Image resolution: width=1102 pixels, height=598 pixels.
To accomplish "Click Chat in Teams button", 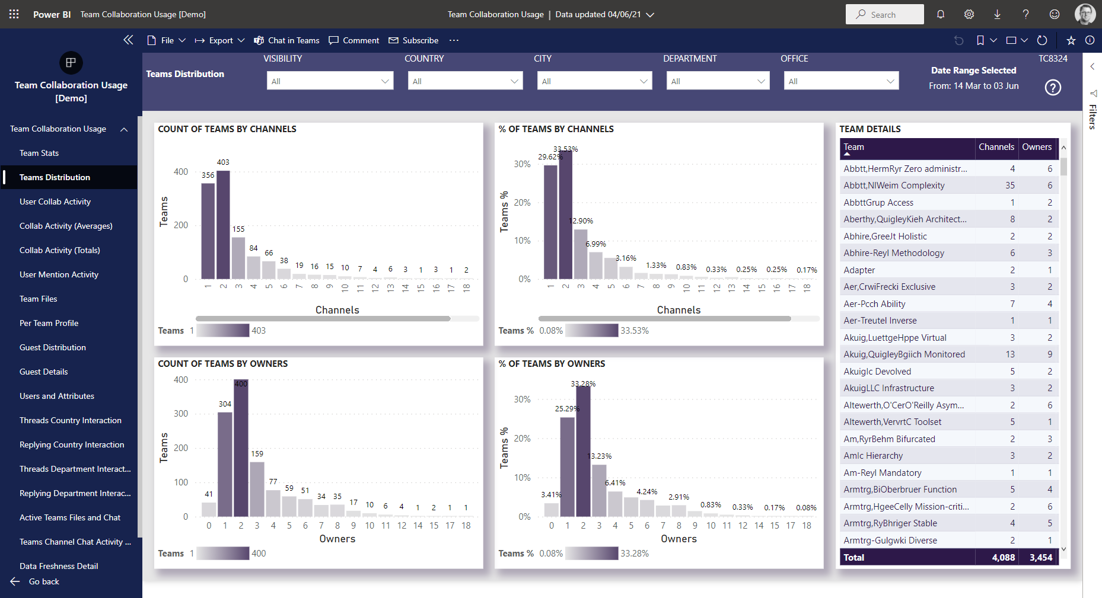I will click(x=286, y=40).
